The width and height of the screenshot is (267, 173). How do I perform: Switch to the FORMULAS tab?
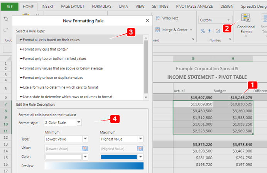(101, 7)
